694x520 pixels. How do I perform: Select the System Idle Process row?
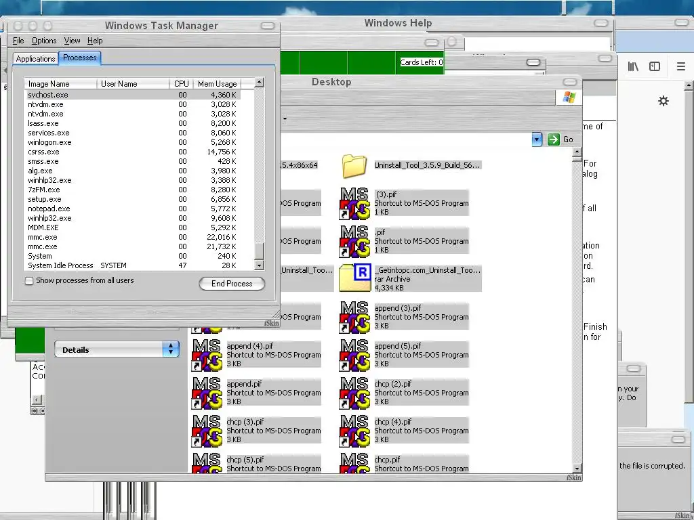pyautogui.click(x=132, y=265)
